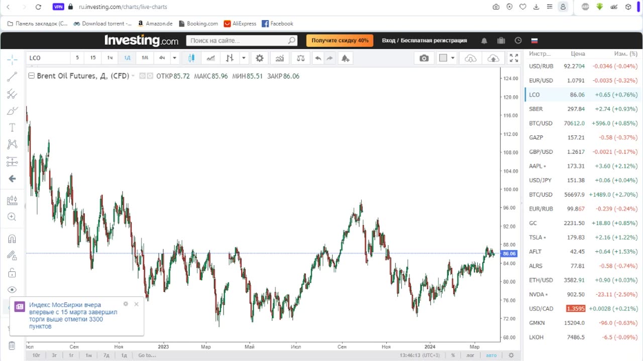Select the 1ч hourly interval
Screen dimensions: 643x361
tap(110, 58)
